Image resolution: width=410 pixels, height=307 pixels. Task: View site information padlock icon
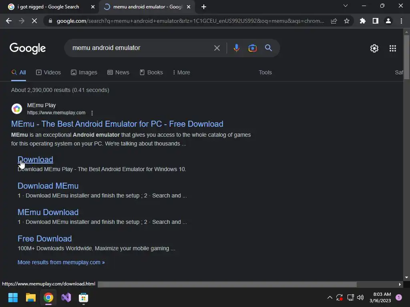pyautogui.click(x=50, y=21)
